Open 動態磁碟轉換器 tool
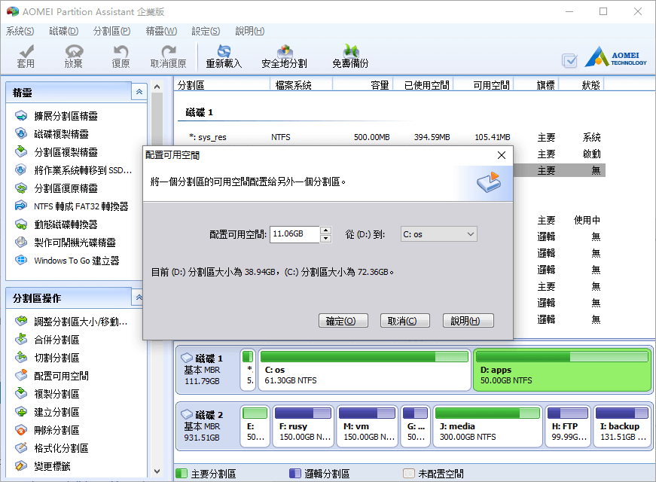 [56, 224]
